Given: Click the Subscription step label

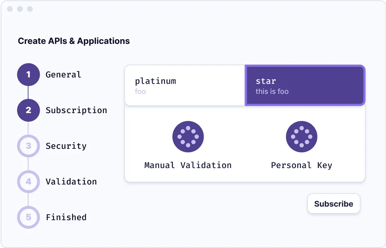Looking at the screenshot, I should 76,110.
